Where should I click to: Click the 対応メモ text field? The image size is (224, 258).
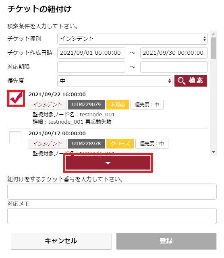click(x=112, y=216)
